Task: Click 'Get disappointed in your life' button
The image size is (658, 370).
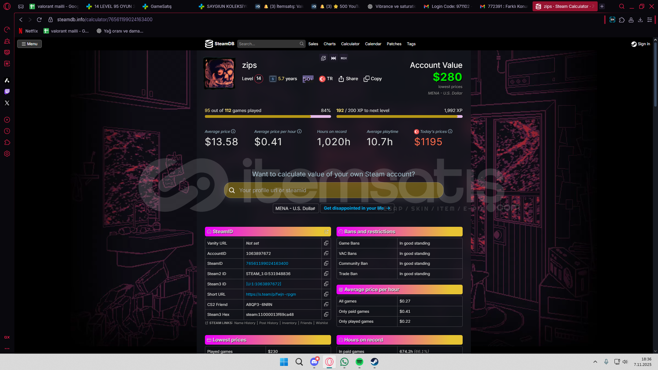Action: click(356, 208)
